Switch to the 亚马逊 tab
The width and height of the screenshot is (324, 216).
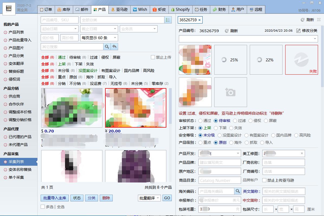pos(119,9)
